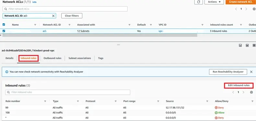Uncheck the selected ACL row checkbox
This screenshot has width=256, height=121.
click(x=4, y=31)
